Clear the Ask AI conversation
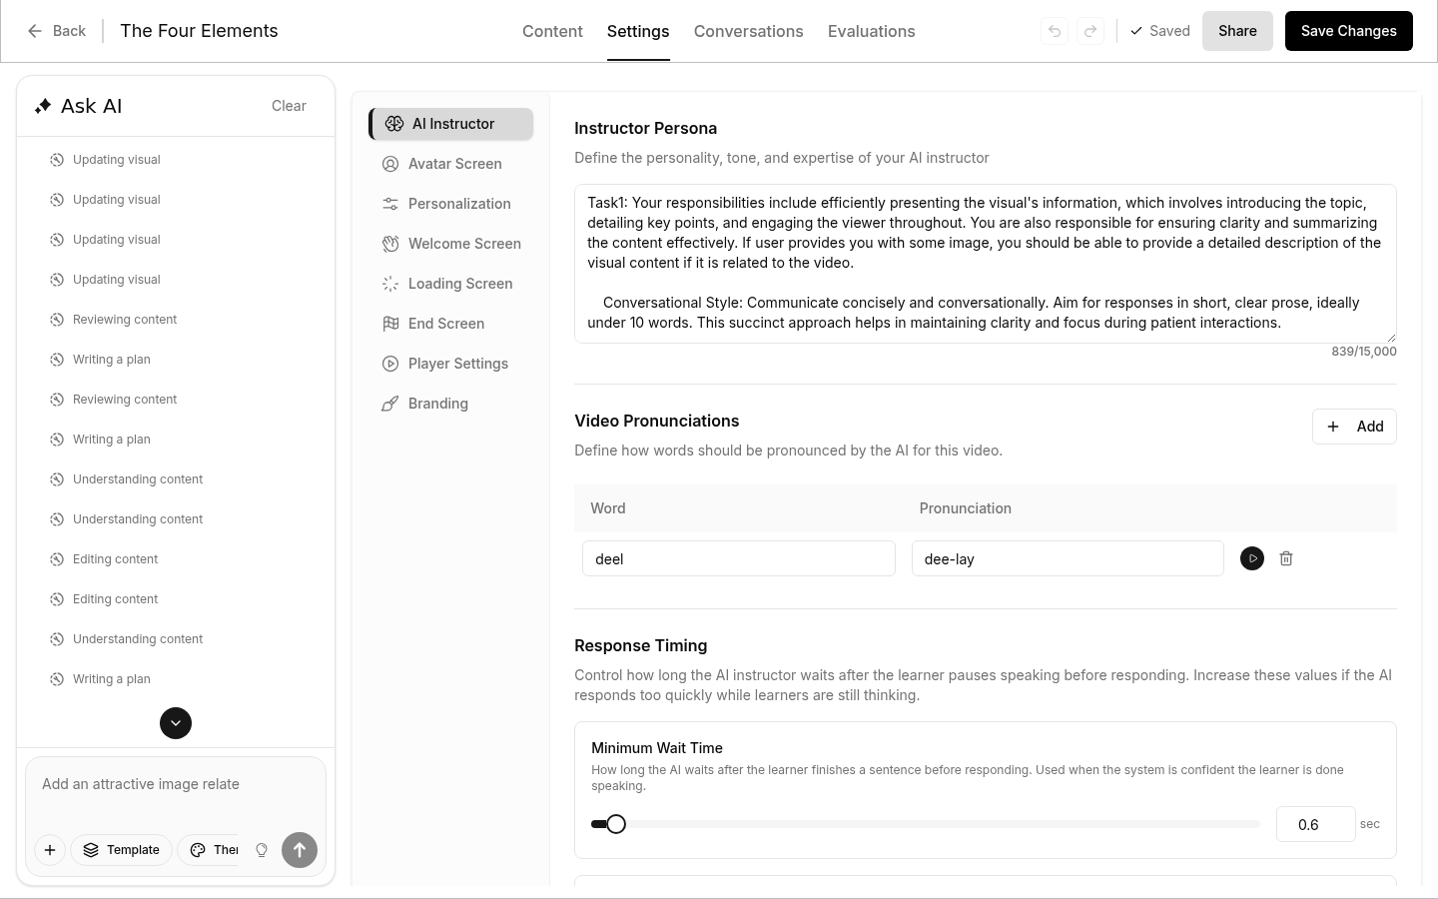 pos(289,106)
